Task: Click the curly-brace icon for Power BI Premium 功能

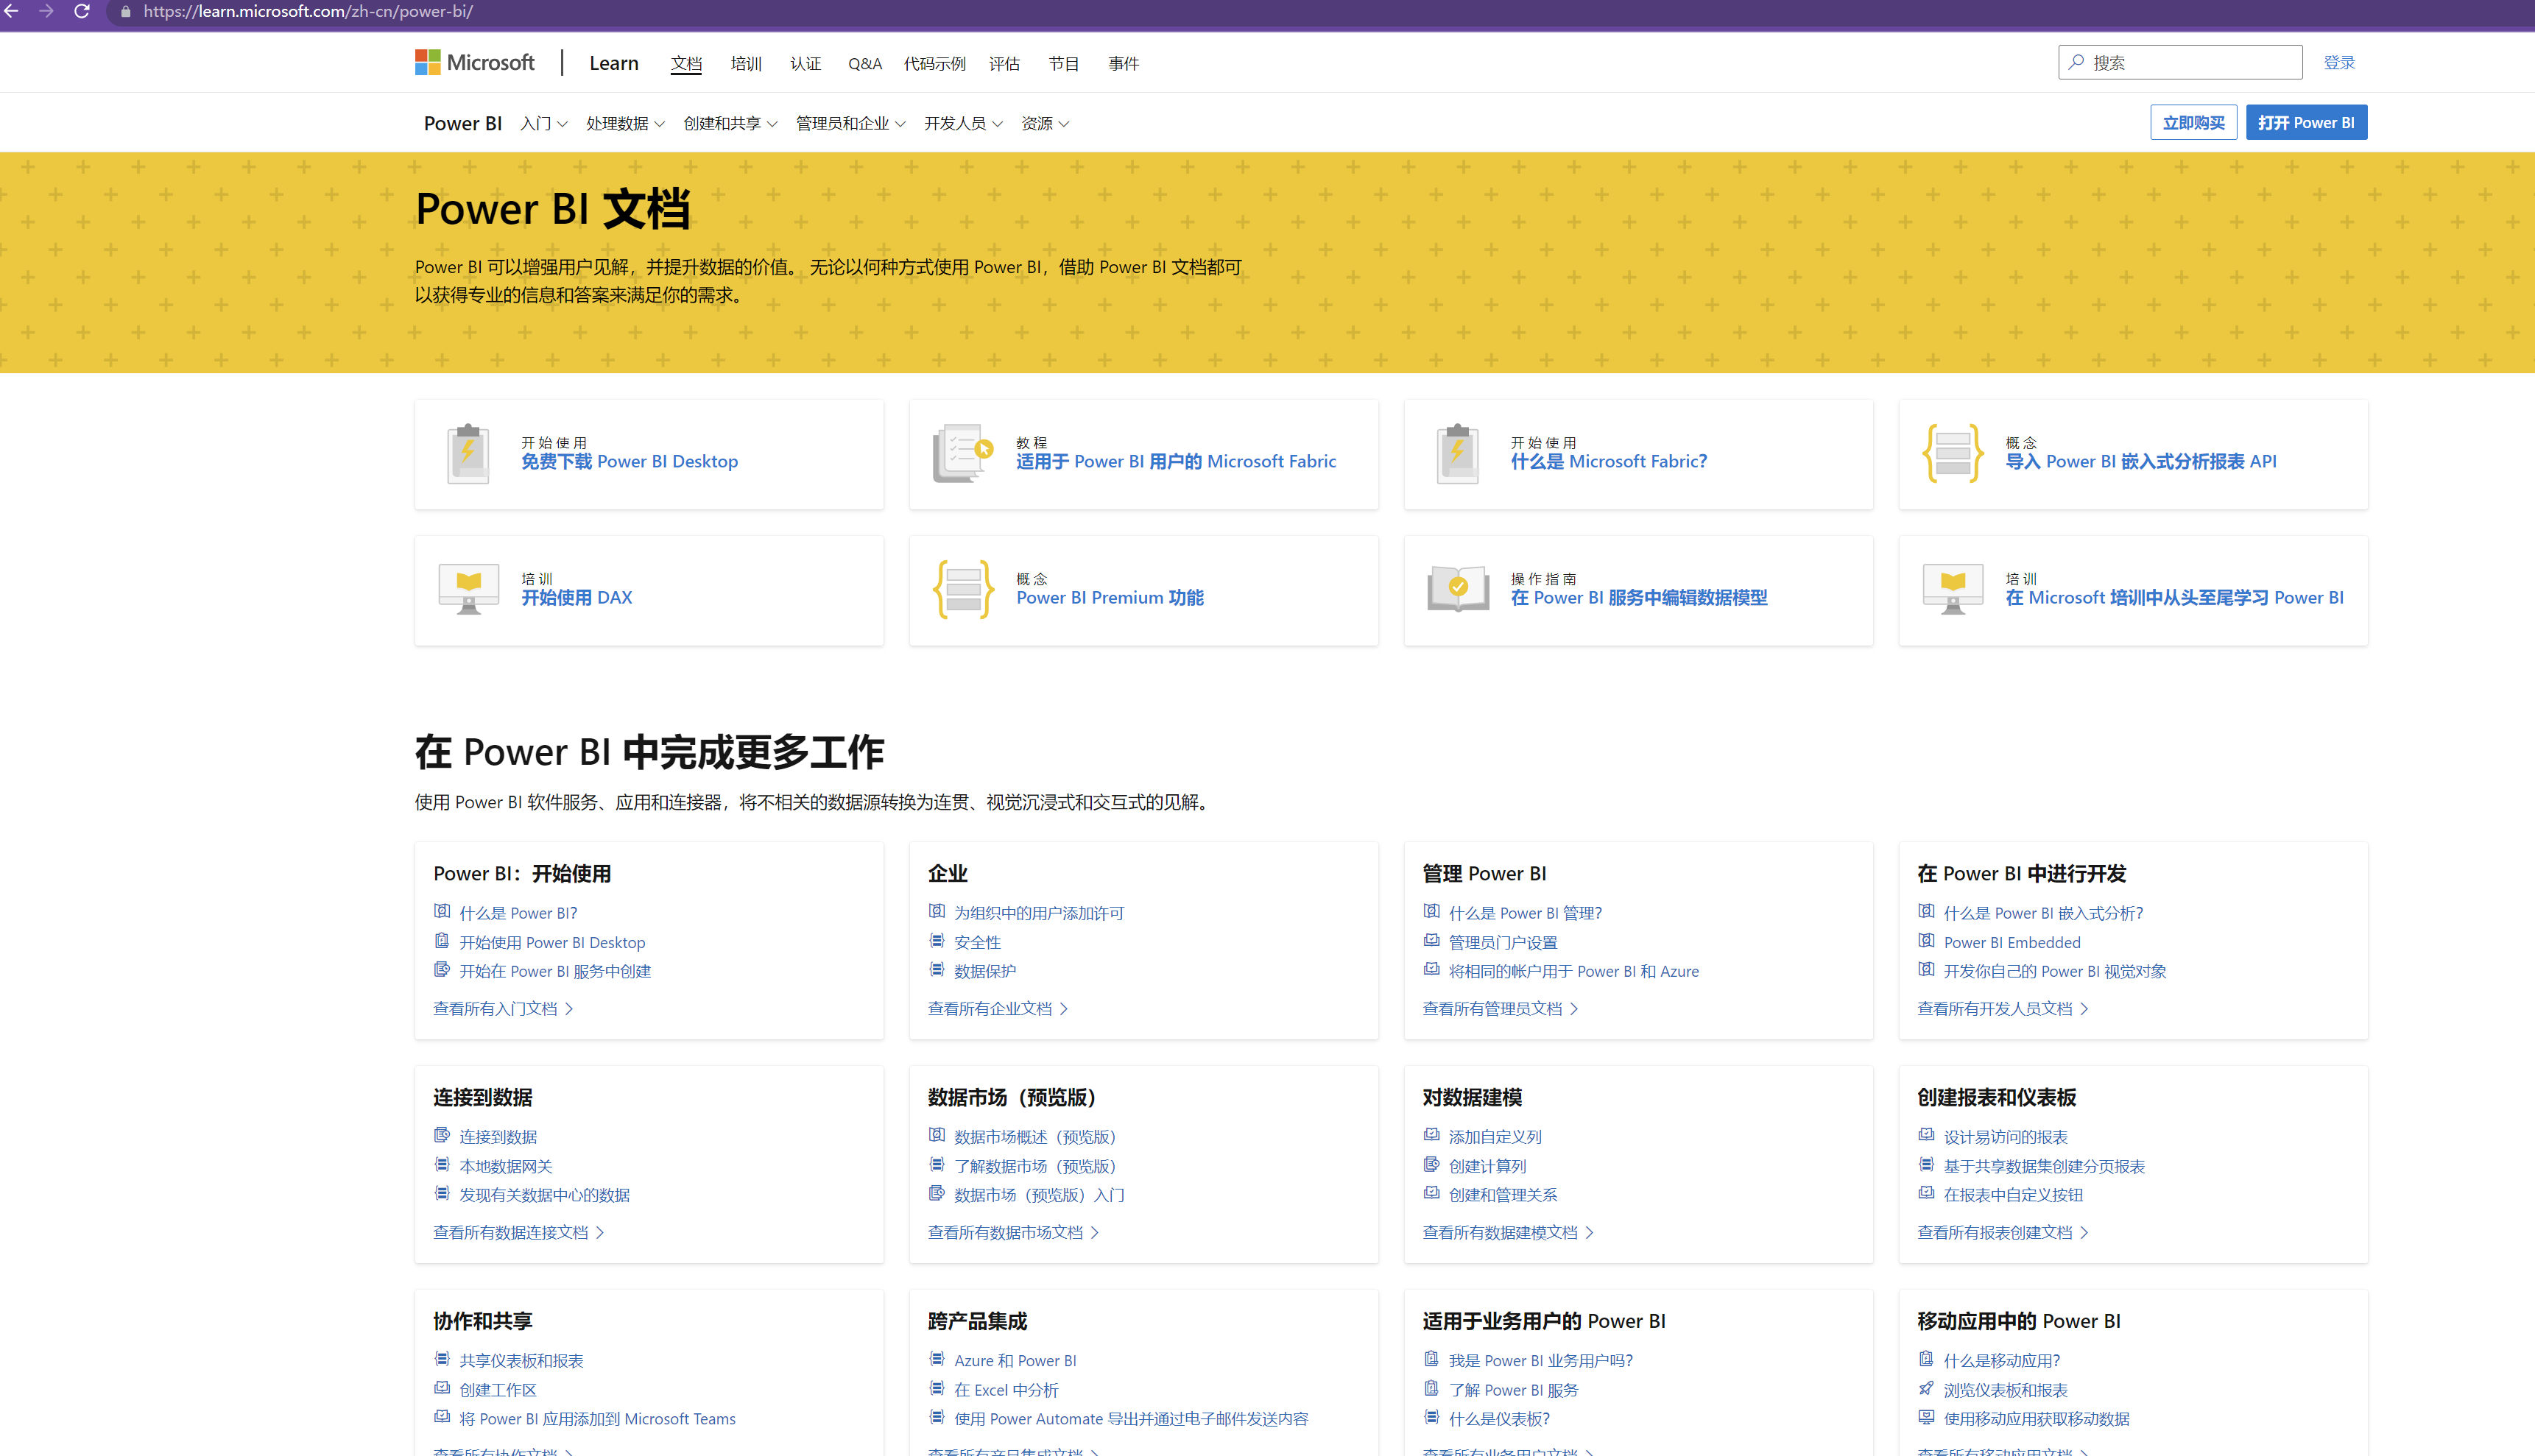Action: coord(962,590)
